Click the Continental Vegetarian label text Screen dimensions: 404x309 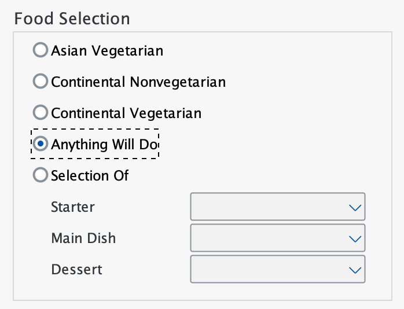126,112
